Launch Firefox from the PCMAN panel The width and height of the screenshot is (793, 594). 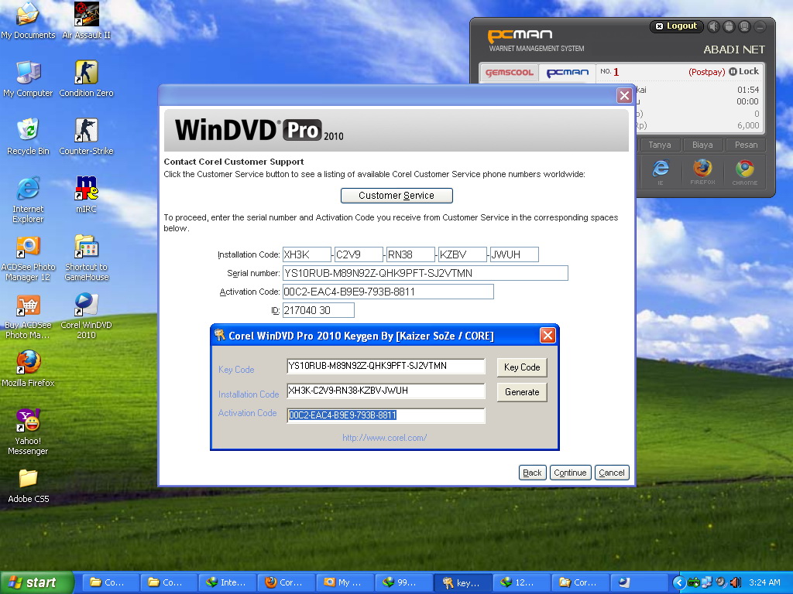702,172
